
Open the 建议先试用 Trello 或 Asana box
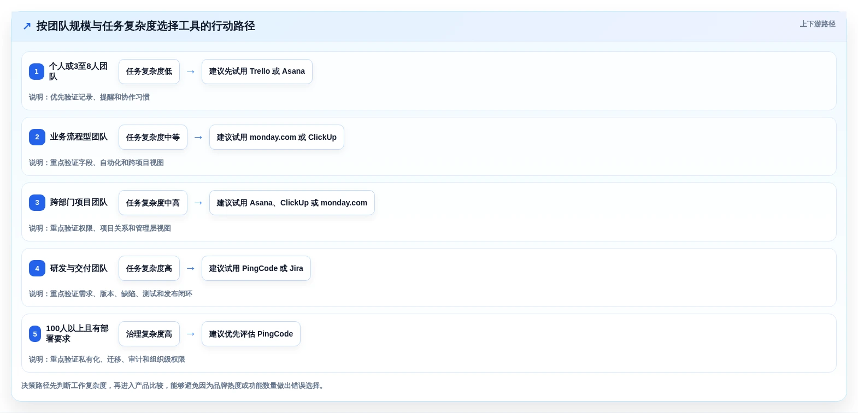[x=257, y=72]
